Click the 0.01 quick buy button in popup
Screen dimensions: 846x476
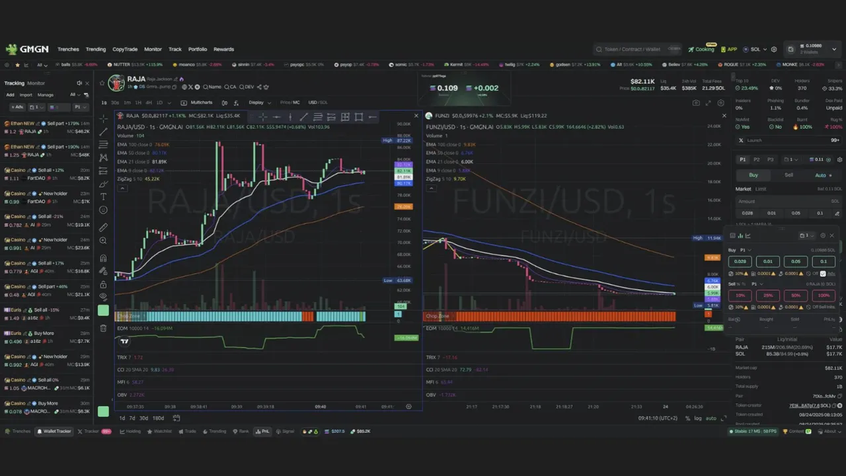point(768,261)
